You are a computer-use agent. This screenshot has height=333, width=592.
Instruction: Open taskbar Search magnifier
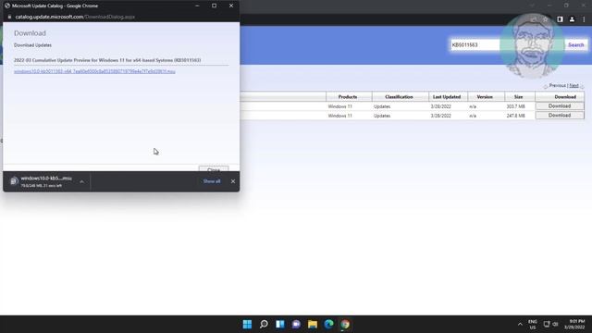pyautogui.click(x=264, y=324)
